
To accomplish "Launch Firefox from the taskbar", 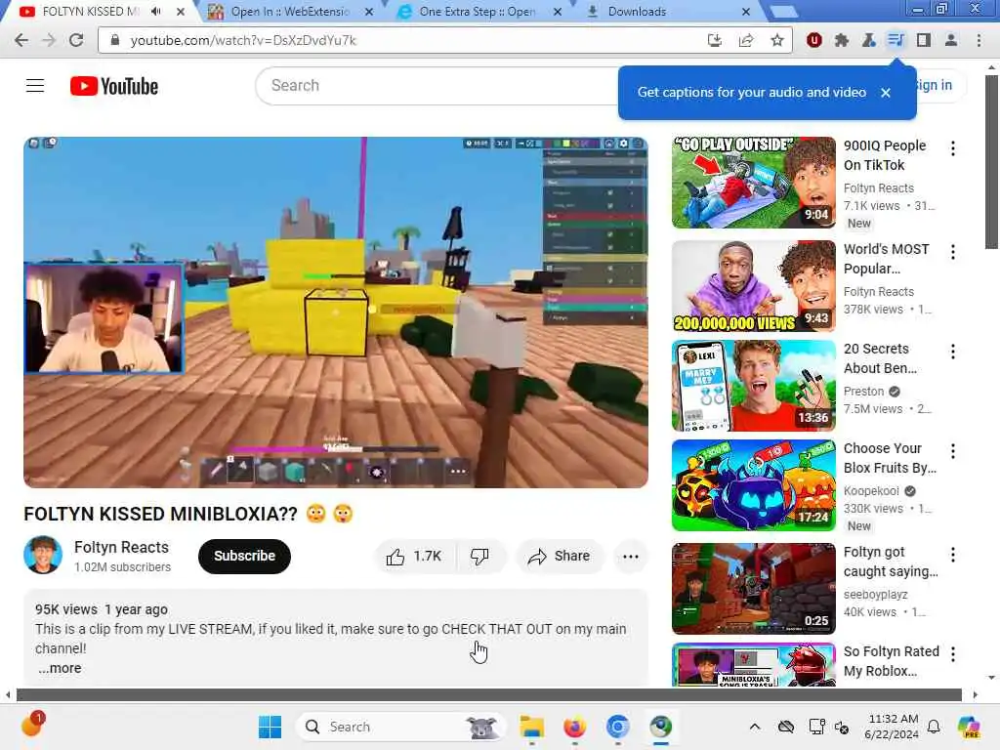I will point(574,727).
